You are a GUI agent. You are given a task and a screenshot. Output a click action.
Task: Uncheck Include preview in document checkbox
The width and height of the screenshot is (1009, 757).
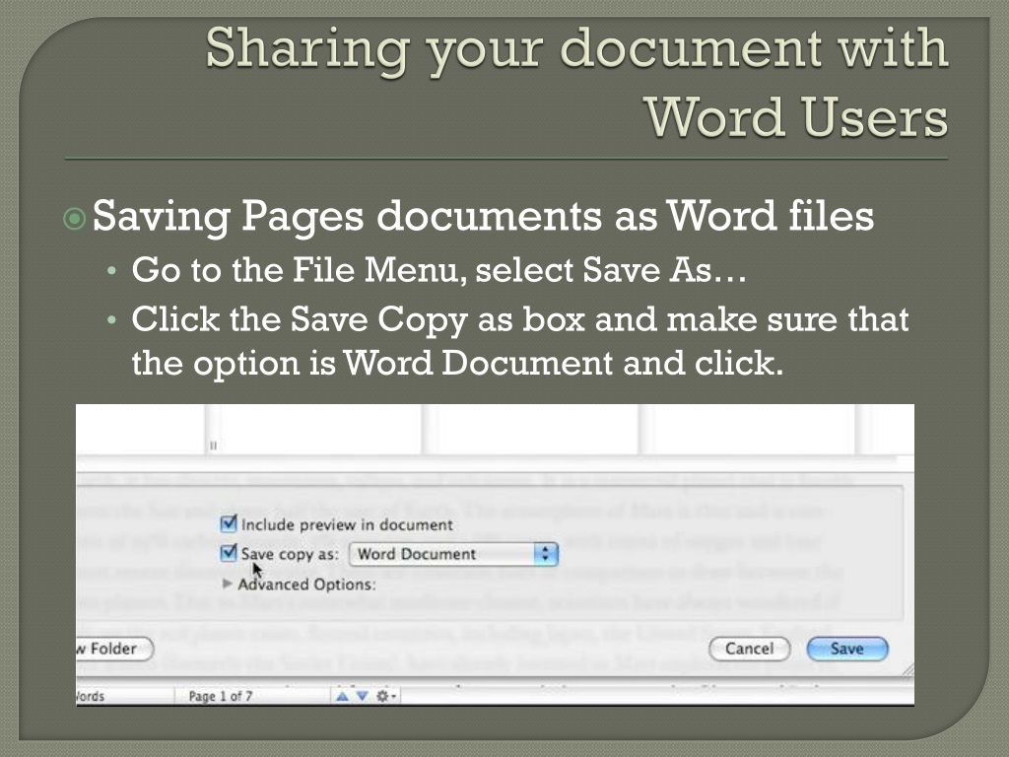click(x=229, y=523)
